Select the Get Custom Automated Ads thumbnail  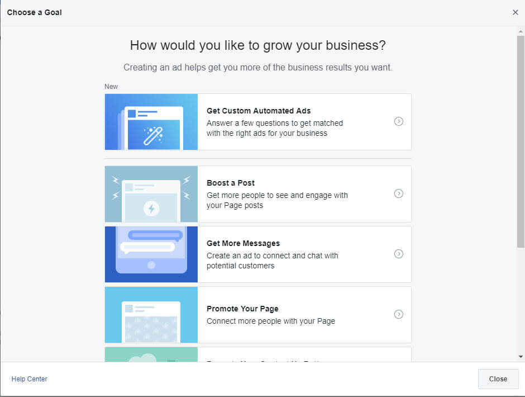click(x=151, y=122)
